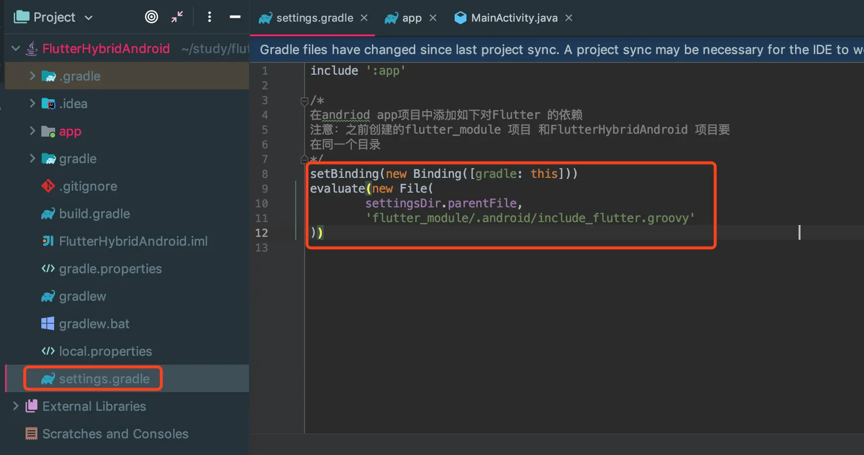
Task: Switch to the MainActivity.java editor tab
Action: click(514, 18)
